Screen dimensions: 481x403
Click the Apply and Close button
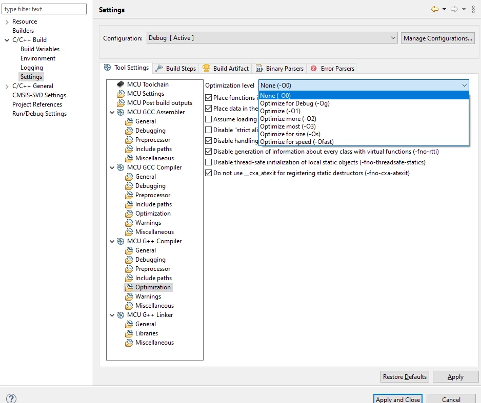(398, 399)
